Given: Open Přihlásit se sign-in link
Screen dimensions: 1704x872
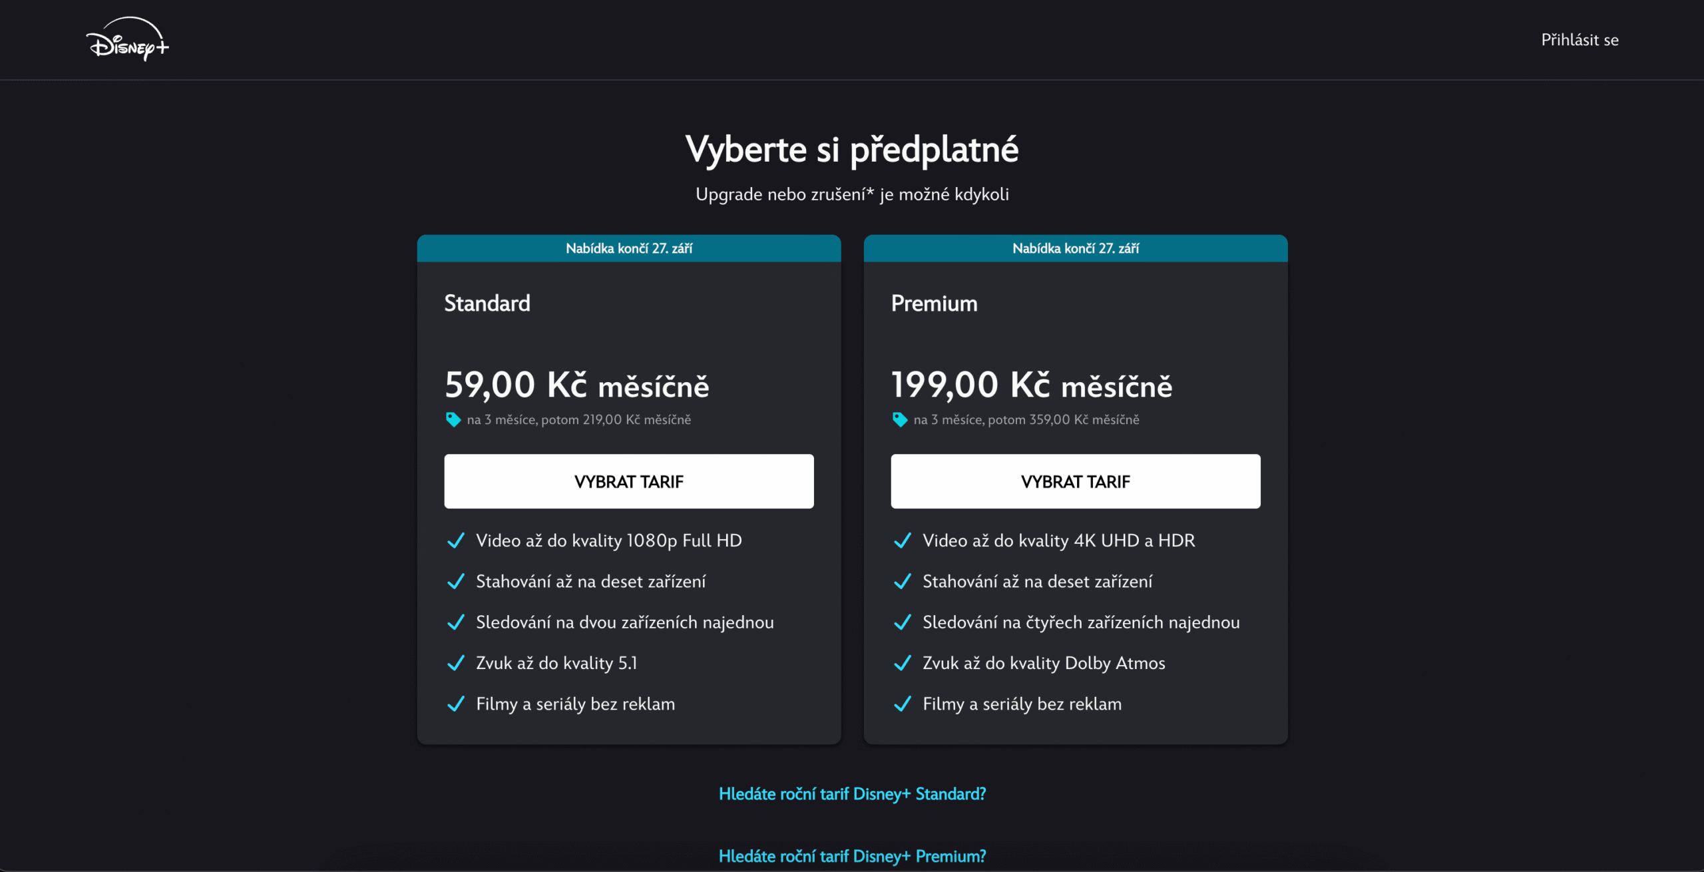Looking at the screenshot, I should click(1580, 40).
